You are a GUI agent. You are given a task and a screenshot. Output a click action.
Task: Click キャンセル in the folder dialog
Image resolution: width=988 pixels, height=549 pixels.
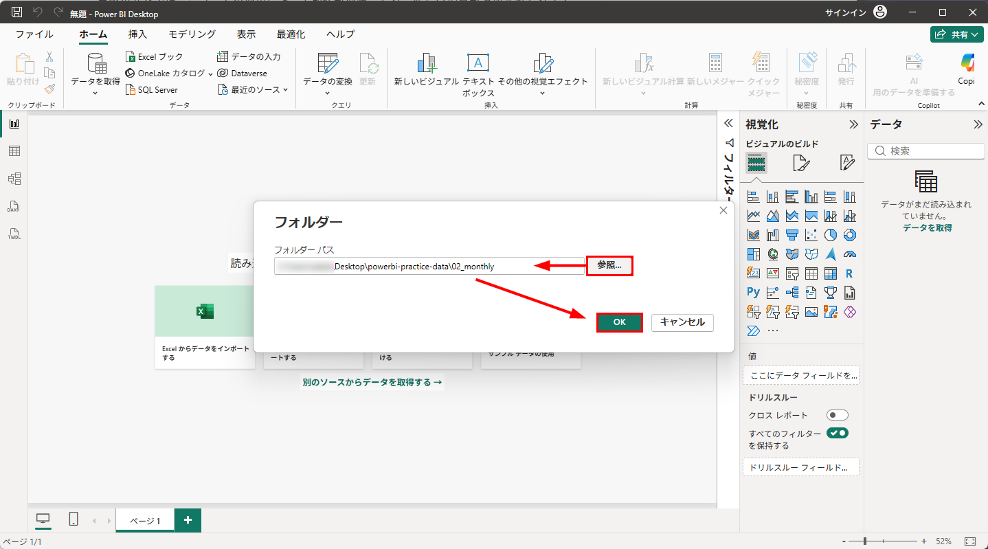(x=682, y=322)
